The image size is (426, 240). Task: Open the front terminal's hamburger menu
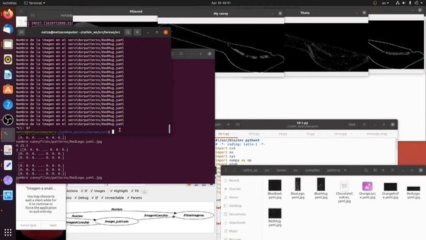pos(138,32)
